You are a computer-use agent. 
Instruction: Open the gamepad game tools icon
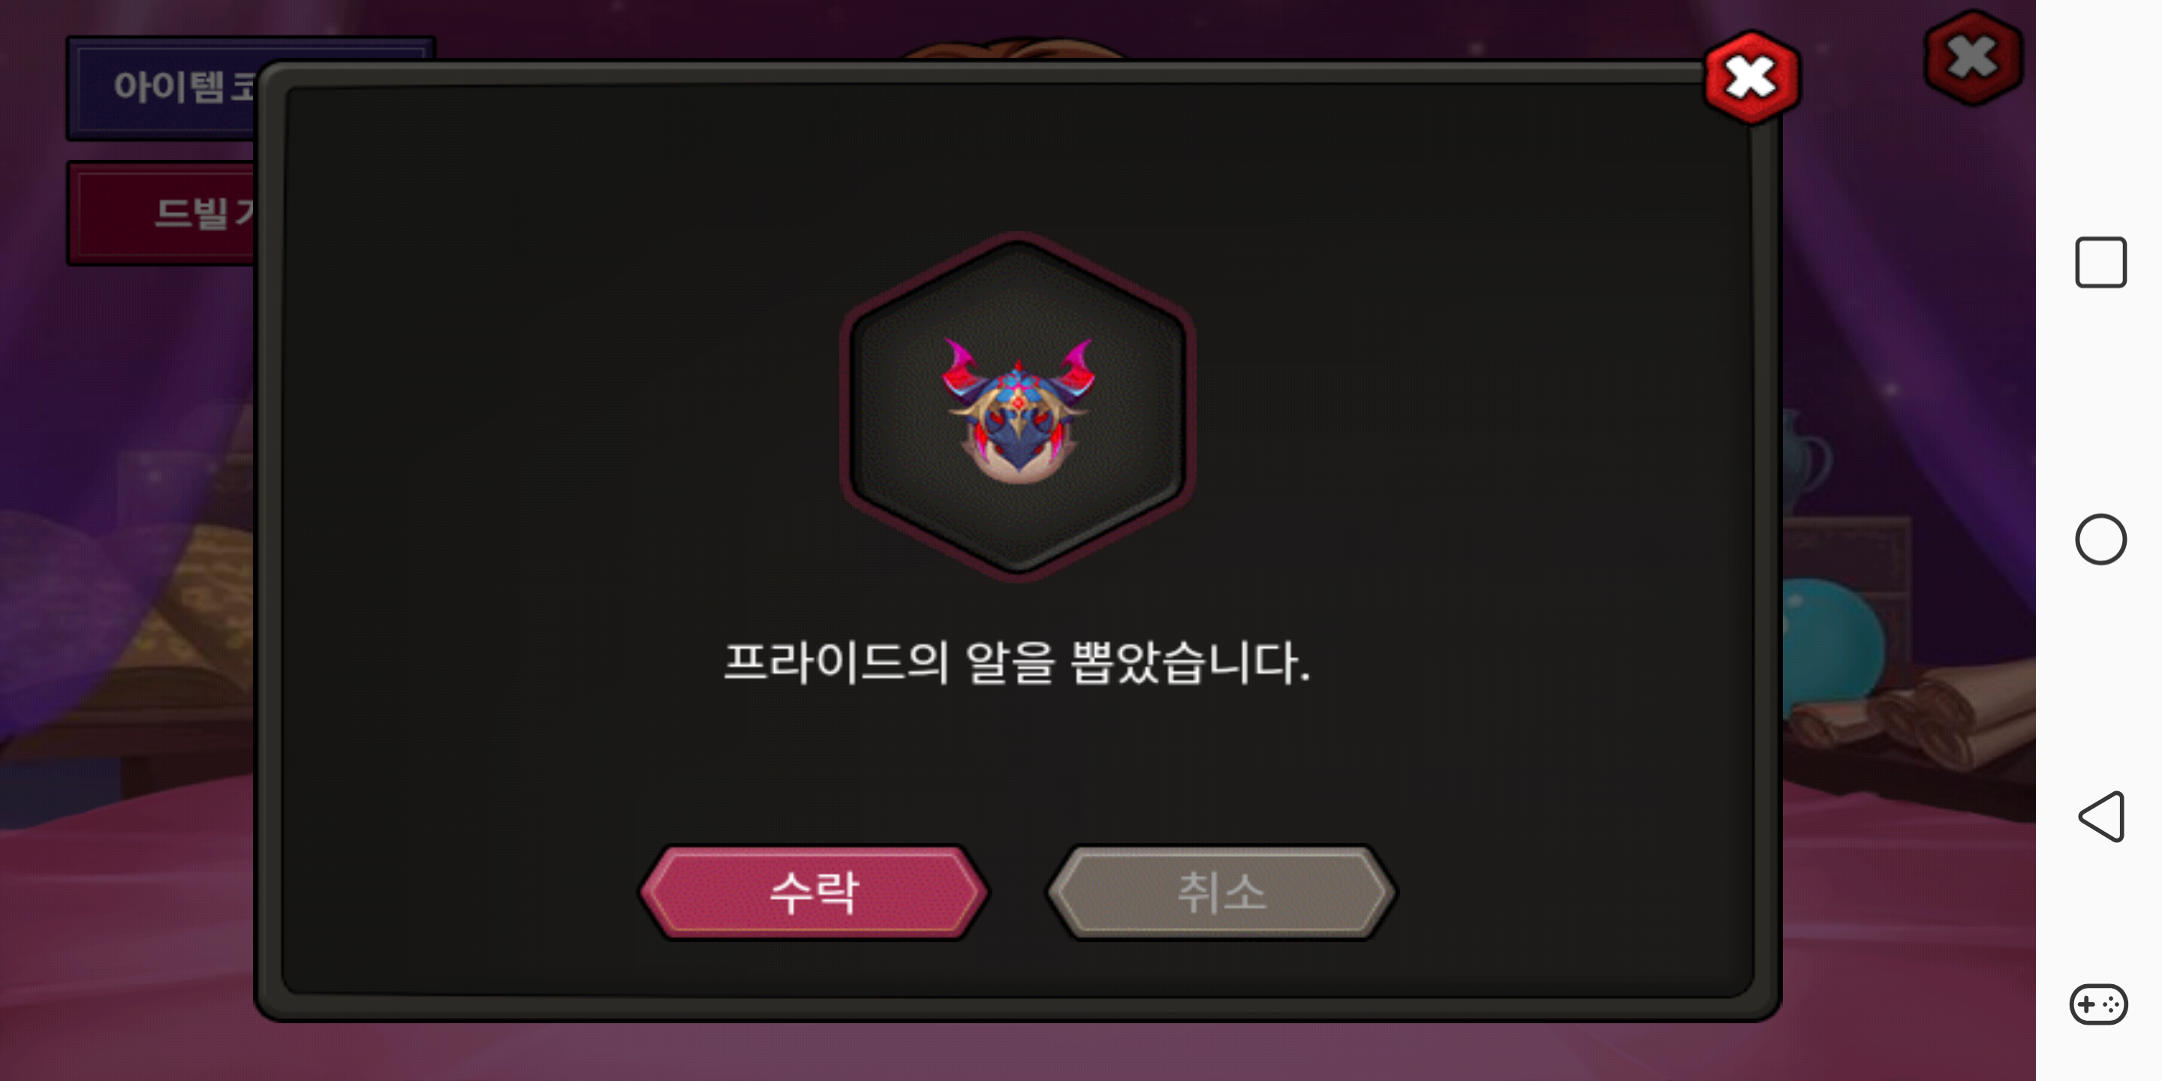(2099, 1004)
